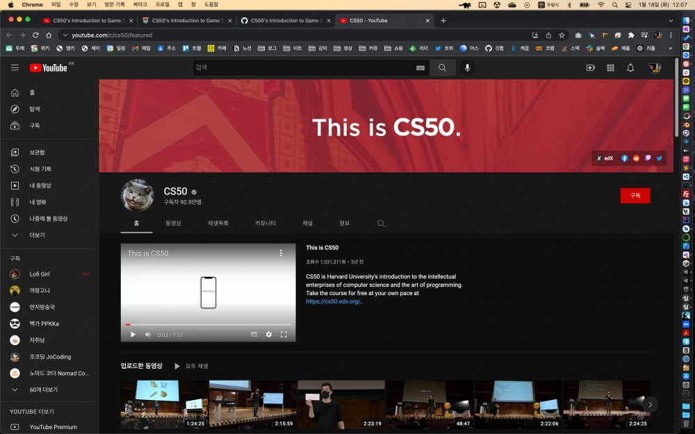695x434 pixels.
Task: Open watch history (시청 기록)
Action: point(49,169)
